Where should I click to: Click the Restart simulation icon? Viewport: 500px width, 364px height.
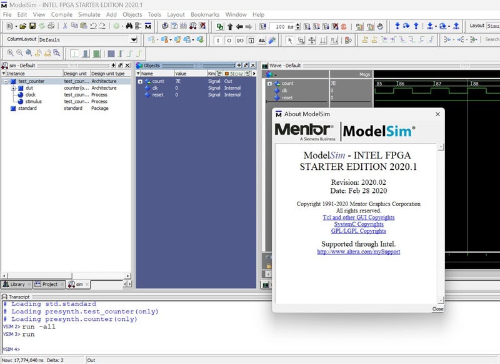pyautogui.click(x=262, y=27)
